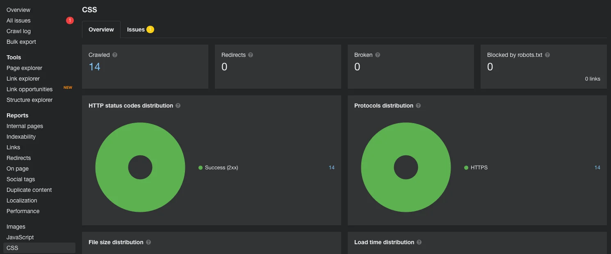Click the Crawled count 14
This screenshot has width=611, height=254.
[x=94, y=67]
